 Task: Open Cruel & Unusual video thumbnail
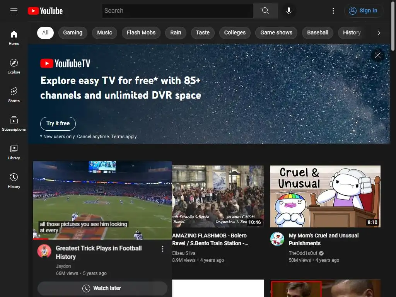click(325, 196)
